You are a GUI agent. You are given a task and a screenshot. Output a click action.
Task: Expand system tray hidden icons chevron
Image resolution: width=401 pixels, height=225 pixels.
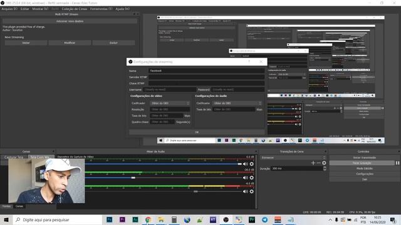pyautogui.click(x=330, y=219)
